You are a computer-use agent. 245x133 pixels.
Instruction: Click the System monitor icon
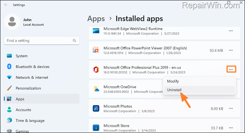point(9,56)
